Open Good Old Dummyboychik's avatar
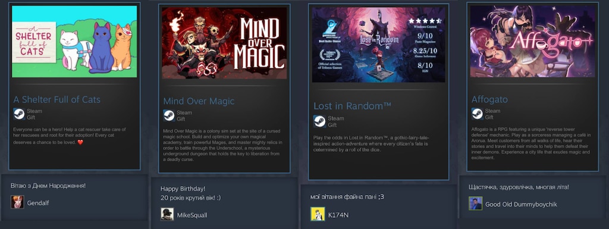This screenshot has height=229, width=609. (475, 203)
